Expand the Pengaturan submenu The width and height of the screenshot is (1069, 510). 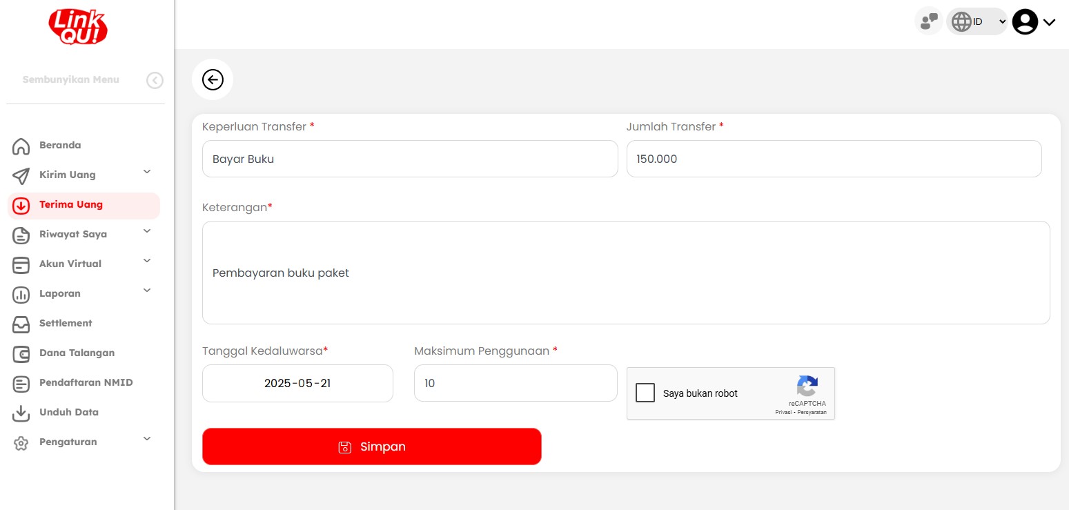click(x=146, y=439)
